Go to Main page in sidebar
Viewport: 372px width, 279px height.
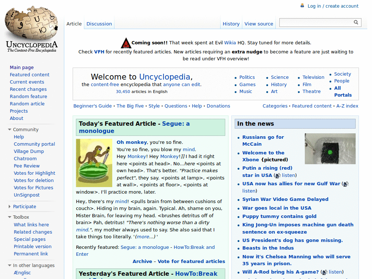tap(21, 67)
